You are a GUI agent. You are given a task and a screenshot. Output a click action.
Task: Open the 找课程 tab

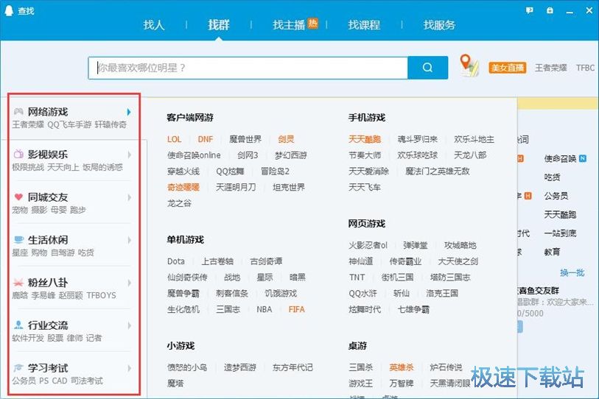(x=364, y=25)
